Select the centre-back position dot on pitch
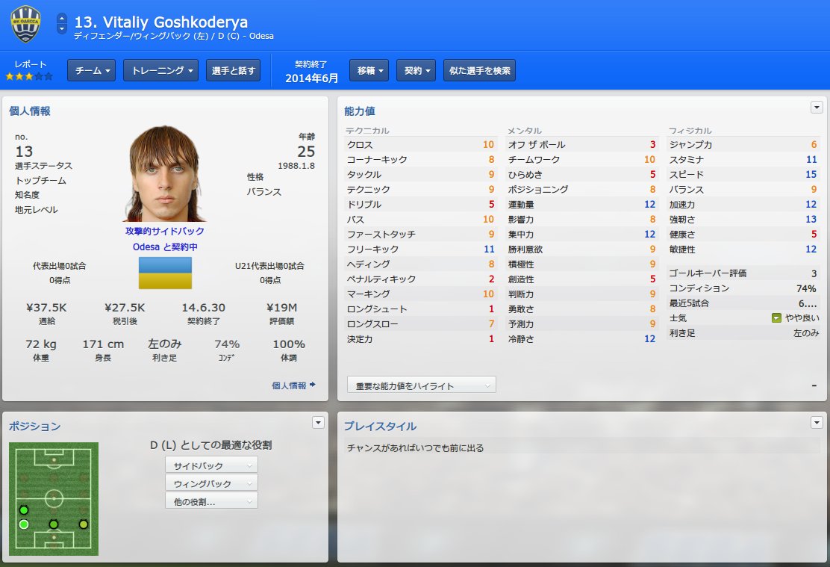The height and width of the screenshot is (567, 830). [x=54, y=524]
